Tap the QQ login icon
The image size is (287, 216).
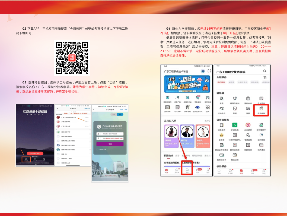[x=44, y=159]
